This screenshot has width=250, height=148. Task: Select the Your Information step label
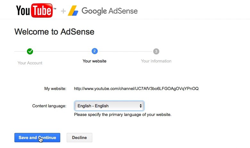[156, 61]
